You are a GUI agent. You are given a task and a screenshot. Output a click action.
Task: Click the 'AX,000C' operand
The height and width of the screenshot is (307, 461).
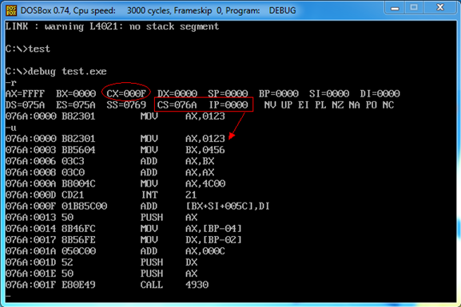pos(205,251)
